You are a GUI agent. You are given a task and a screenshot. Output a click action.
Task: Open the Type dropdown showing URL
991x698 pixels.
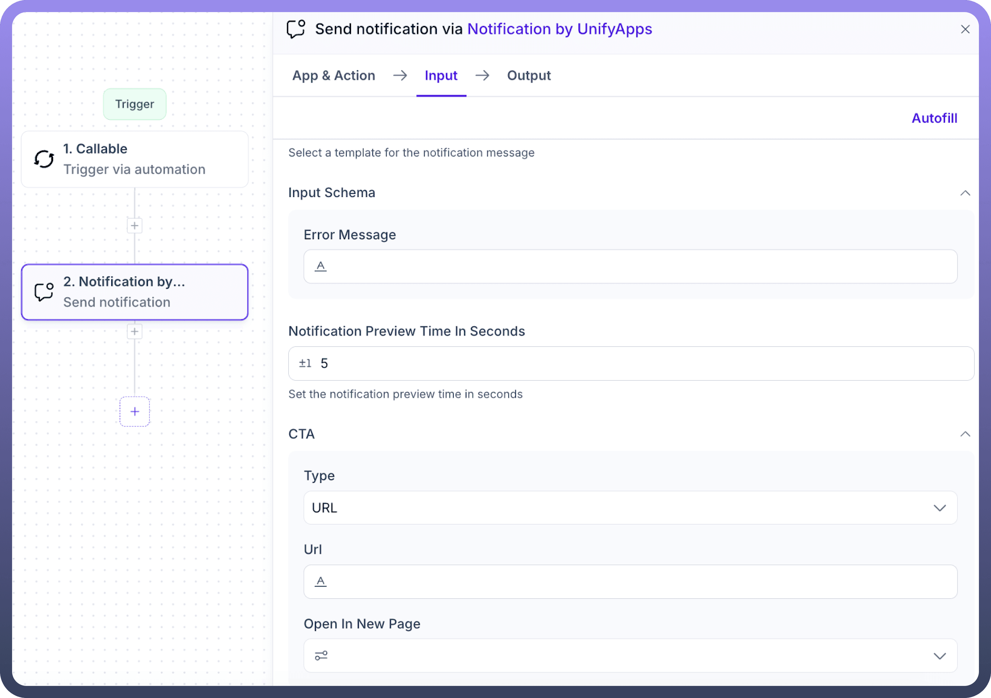pos(630,508)
